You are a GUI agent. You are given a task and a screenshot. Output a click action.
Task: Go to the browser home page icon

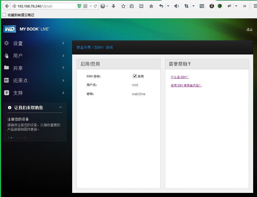point(151,6)
